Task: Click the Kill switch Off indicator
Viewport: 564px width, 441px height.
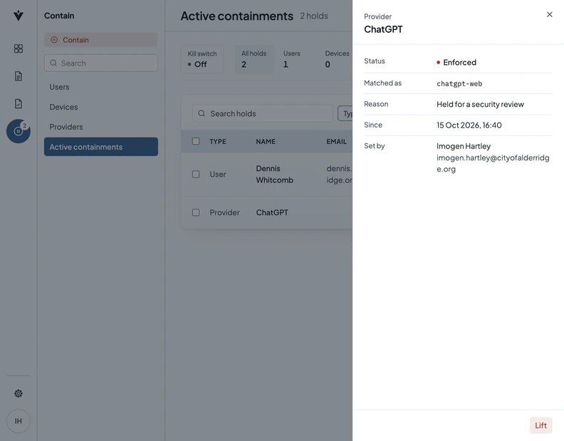Action: coord(202,59)
